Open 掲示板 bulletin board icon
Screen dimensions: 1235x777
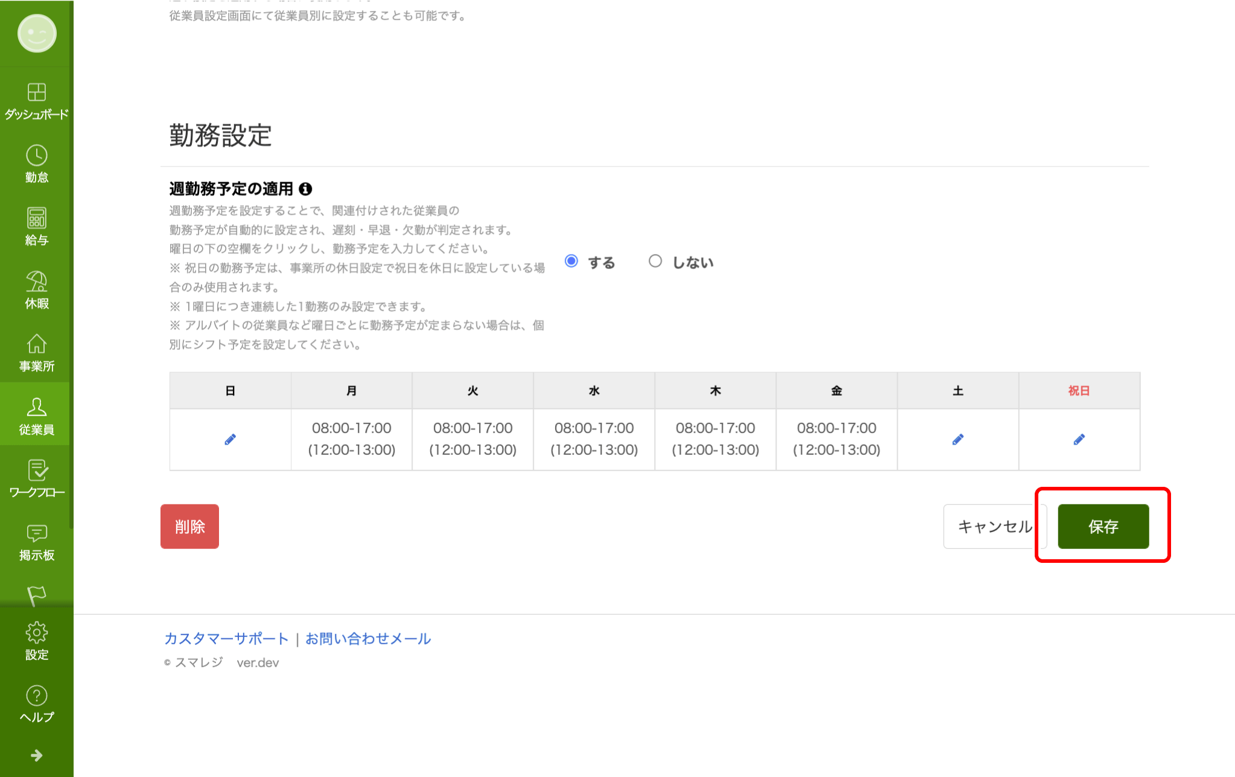pos(36,534)
